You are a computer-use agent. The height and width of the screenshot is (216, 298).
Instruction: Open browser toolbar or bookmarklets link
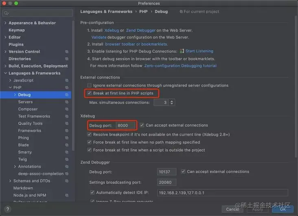[136, 44]
